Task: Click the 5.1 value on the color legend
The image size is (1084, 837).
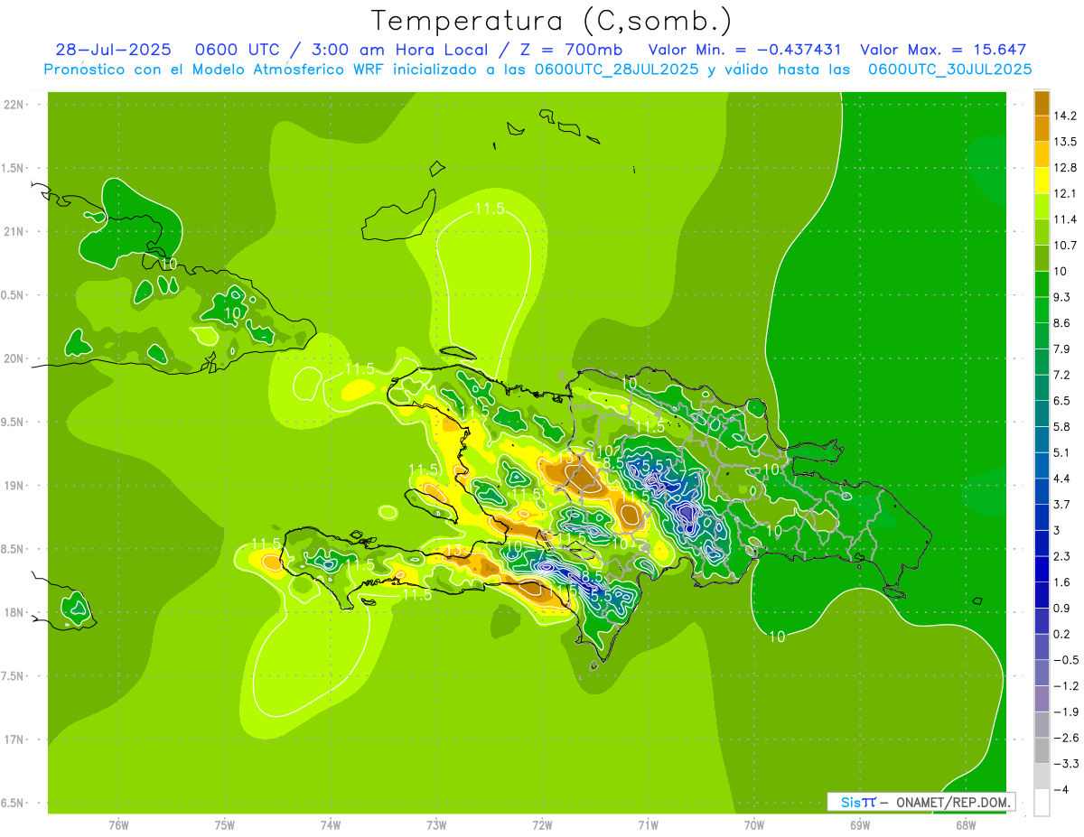Action: (1061, 452)
